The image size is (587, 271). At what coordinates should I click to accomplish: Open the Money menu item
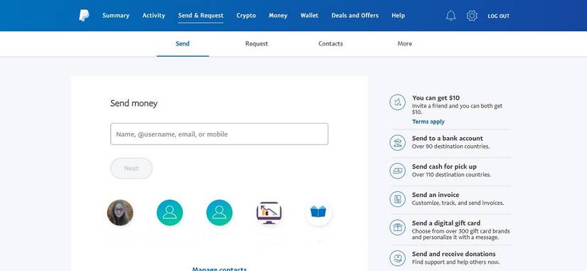(278, 16)
